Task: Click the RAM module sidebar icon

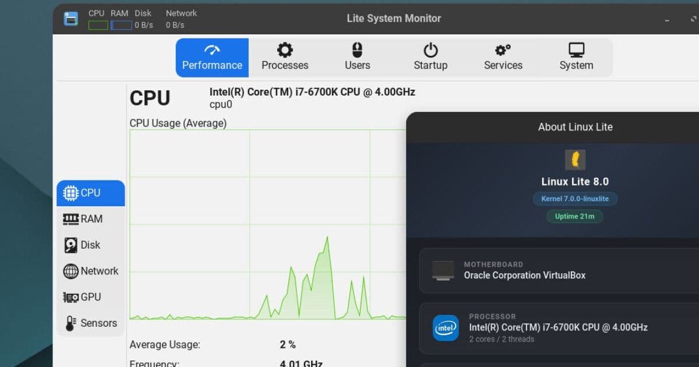Action: coord(70,219)
